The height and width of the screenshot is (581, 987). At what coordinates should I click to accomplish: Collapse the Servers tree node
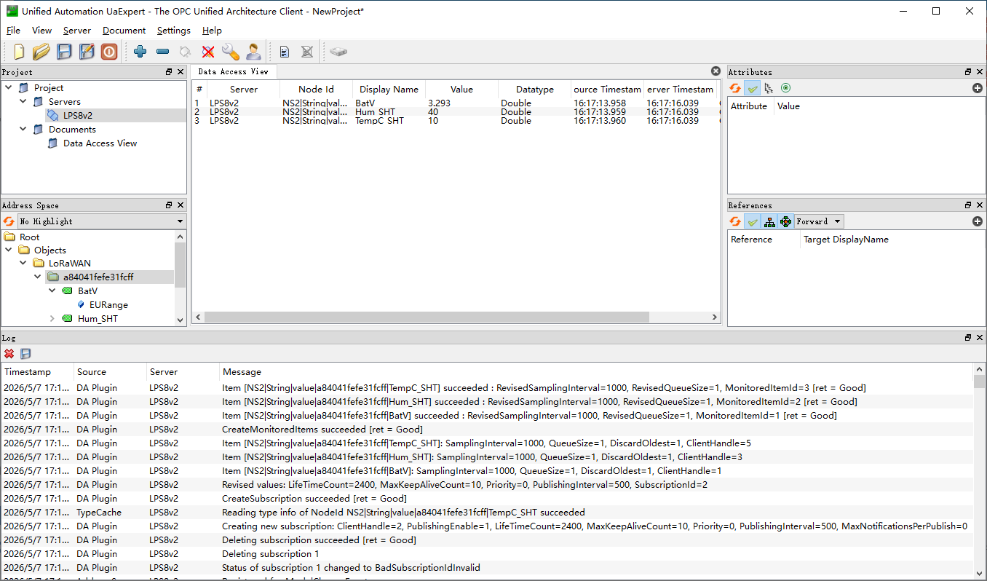pyautogui.click(x=23, y=102)
